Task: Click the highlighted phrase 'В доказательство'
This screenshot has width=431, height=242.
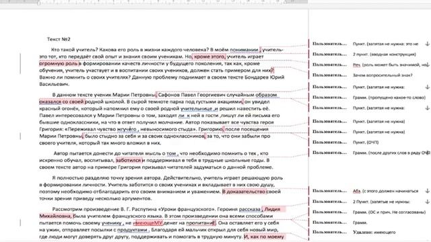Action: click(244, 192)
